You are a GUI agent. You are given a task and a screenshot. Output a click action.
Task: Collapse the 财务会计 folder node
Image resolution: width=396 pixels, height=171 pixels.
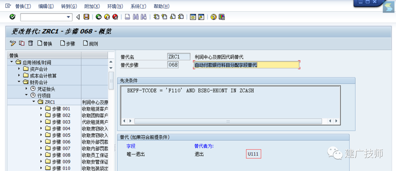point(19,82)
